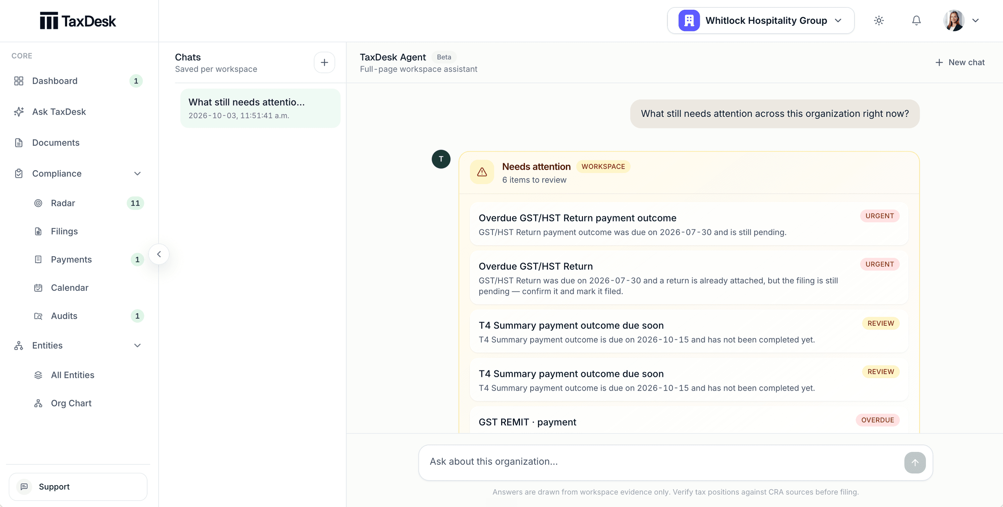Click the New chat button
Image resolution: width=1003 pixels, height=507 pixels.
[960, 63]
